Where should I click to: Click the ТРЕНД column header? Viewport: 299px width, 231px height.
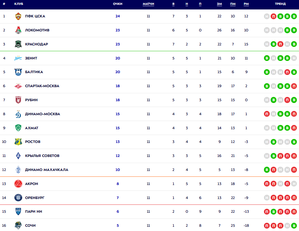pos(280,4)
